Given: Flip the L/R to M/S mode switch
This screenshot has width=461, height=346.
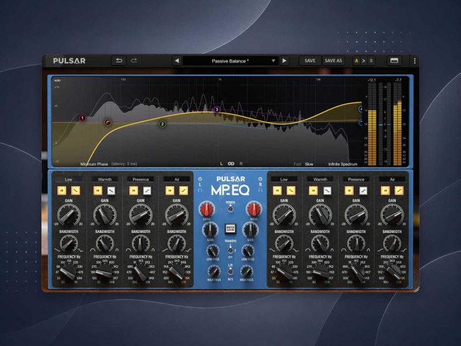Looking at the screenshot, I should pos(230,271).
